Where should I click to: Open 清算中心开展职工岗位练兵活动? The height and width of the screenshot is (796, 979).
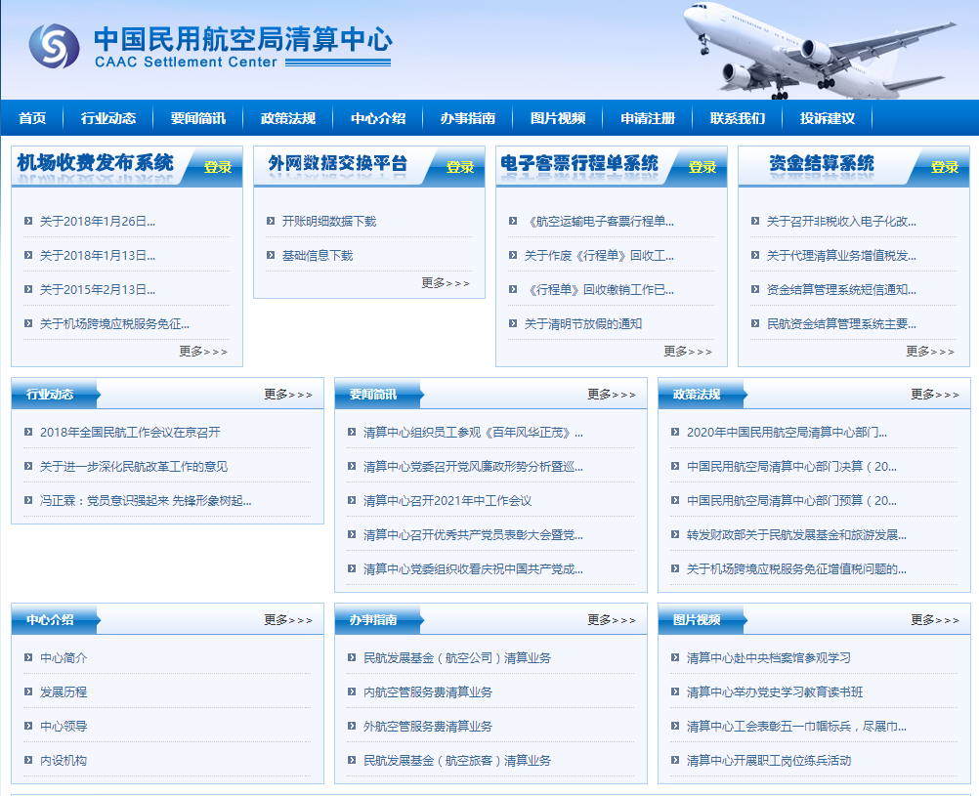tap(769, 761)
